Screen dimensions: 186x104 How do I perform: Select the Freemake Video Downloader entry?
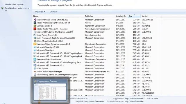49,59
